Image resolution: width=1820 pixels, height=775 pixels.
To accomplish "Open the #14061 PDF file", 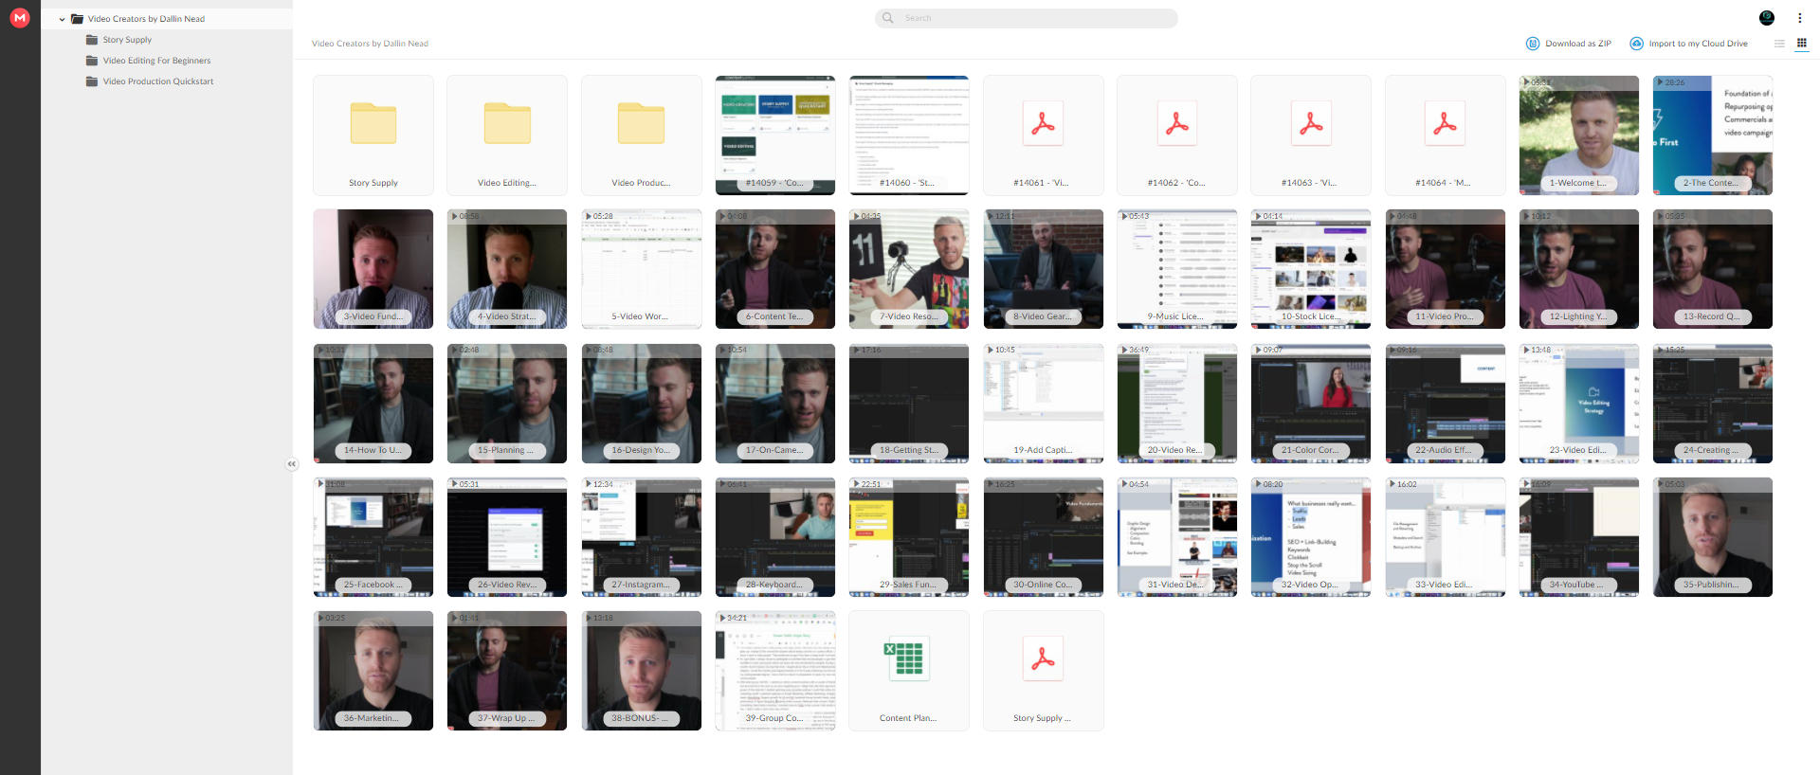I will [x=1044, y=135].
